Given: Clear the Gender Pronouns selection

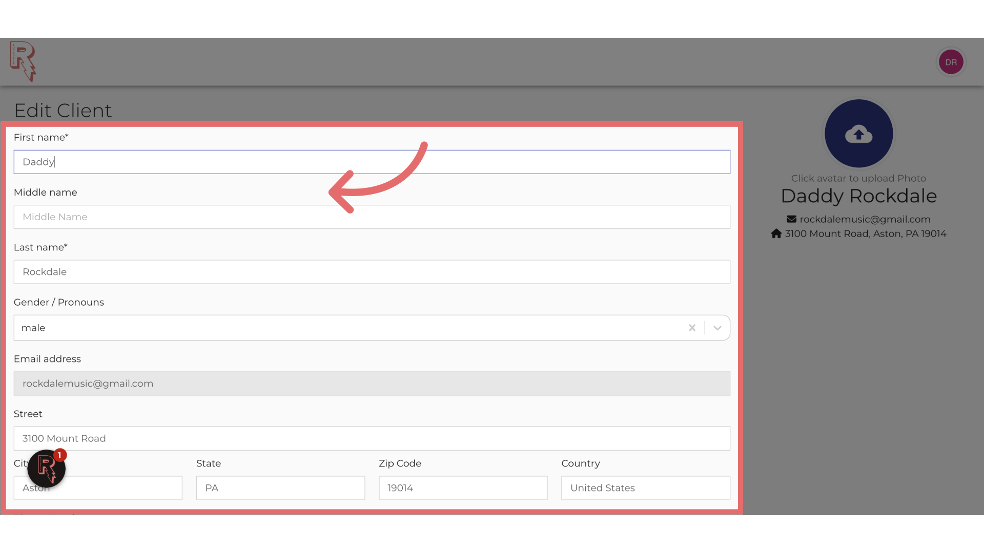Looking at the screenshot, I should 692,328.
